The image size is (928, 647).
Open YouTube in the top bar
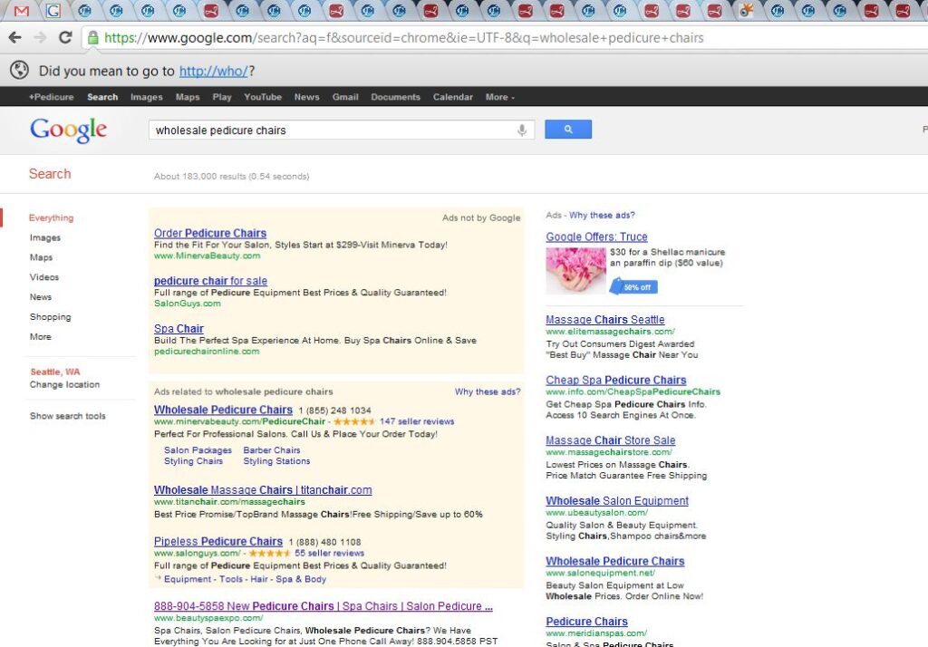coord(262,97)
